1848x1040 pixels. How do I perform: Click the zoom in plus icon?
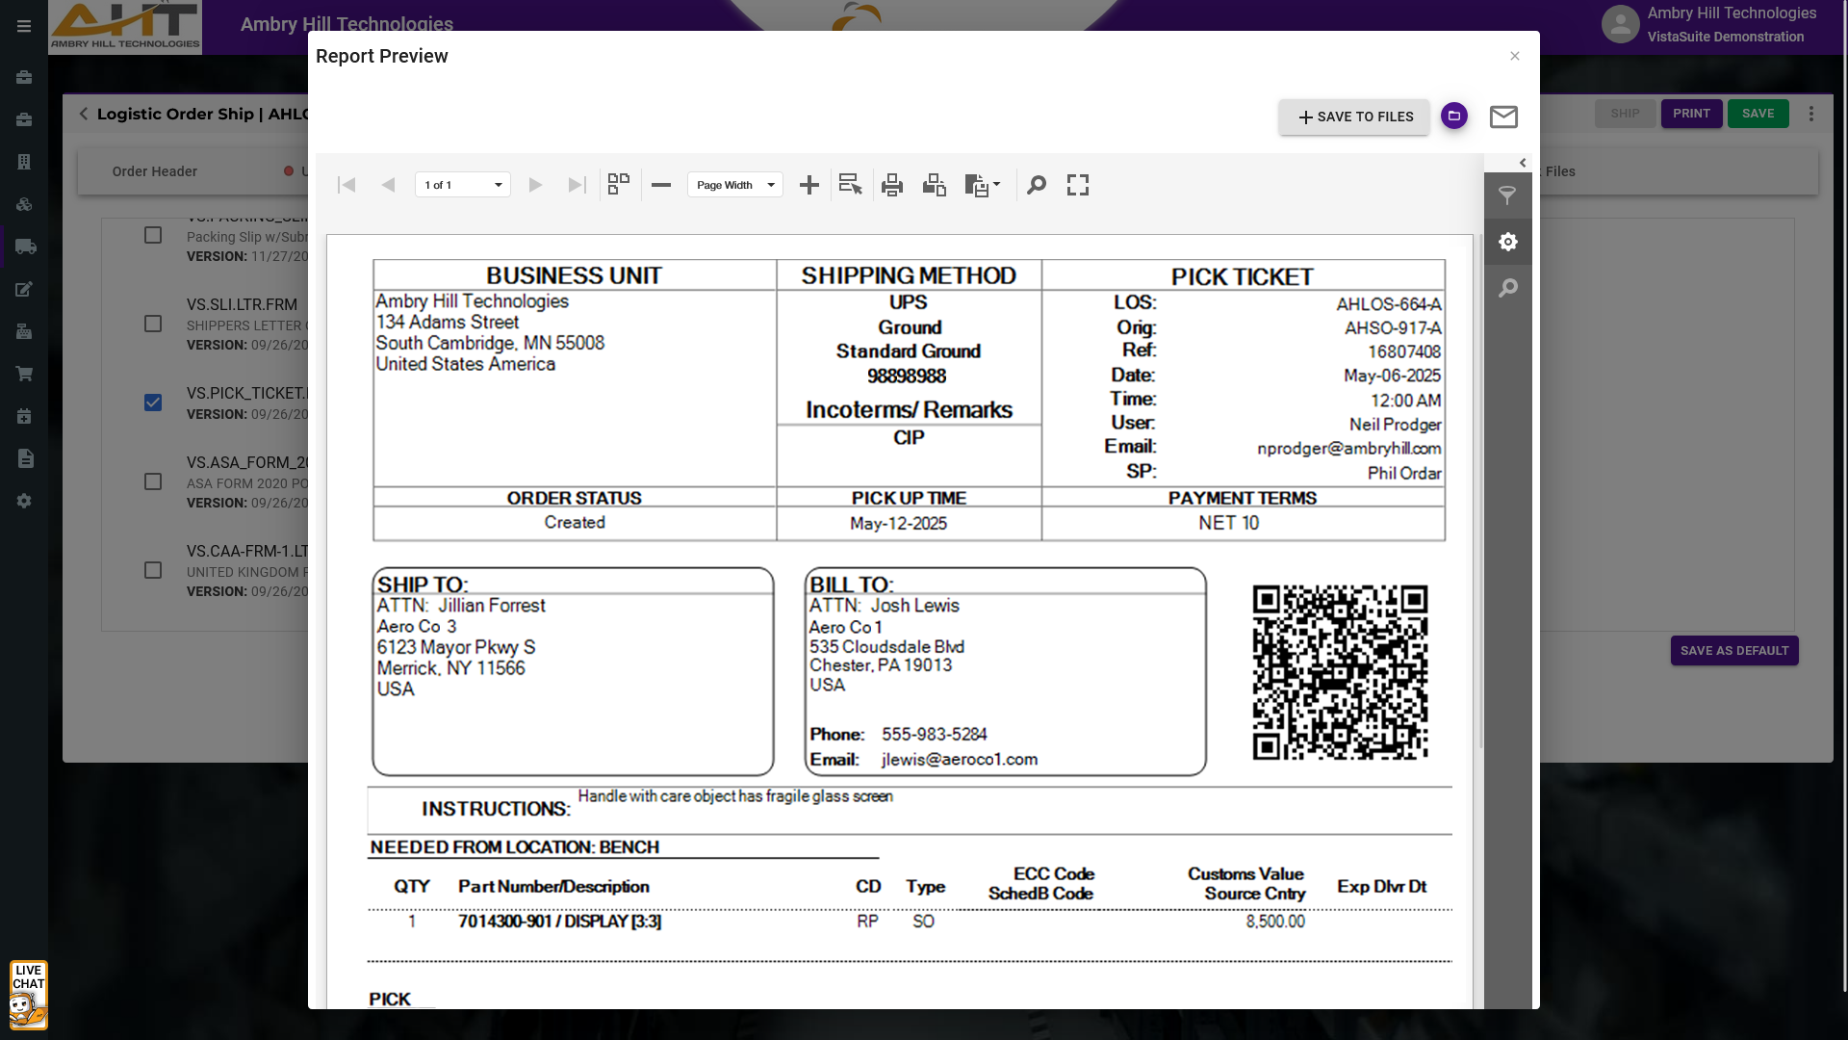[x=809, y=185]
